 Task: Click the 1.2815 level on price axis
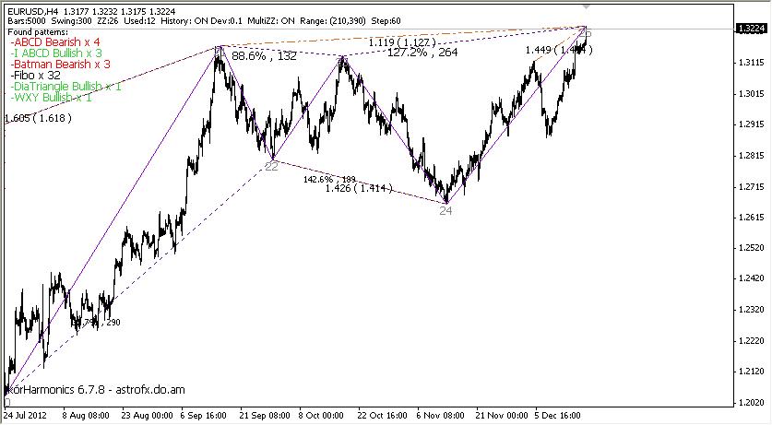pos(751,155)
